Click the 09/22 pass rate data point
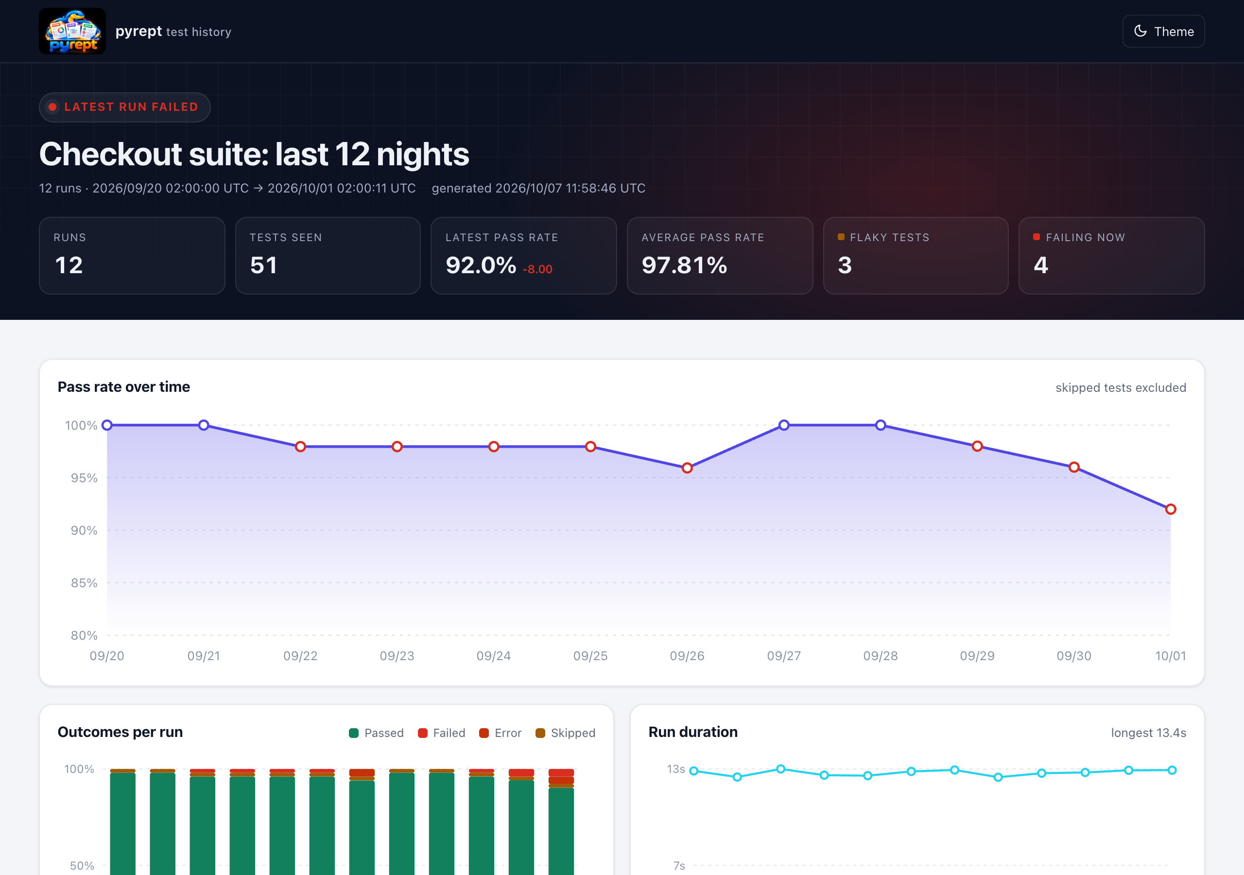Image resolution: width=1244 pixels, height=875 pixels. pos(301,447)
